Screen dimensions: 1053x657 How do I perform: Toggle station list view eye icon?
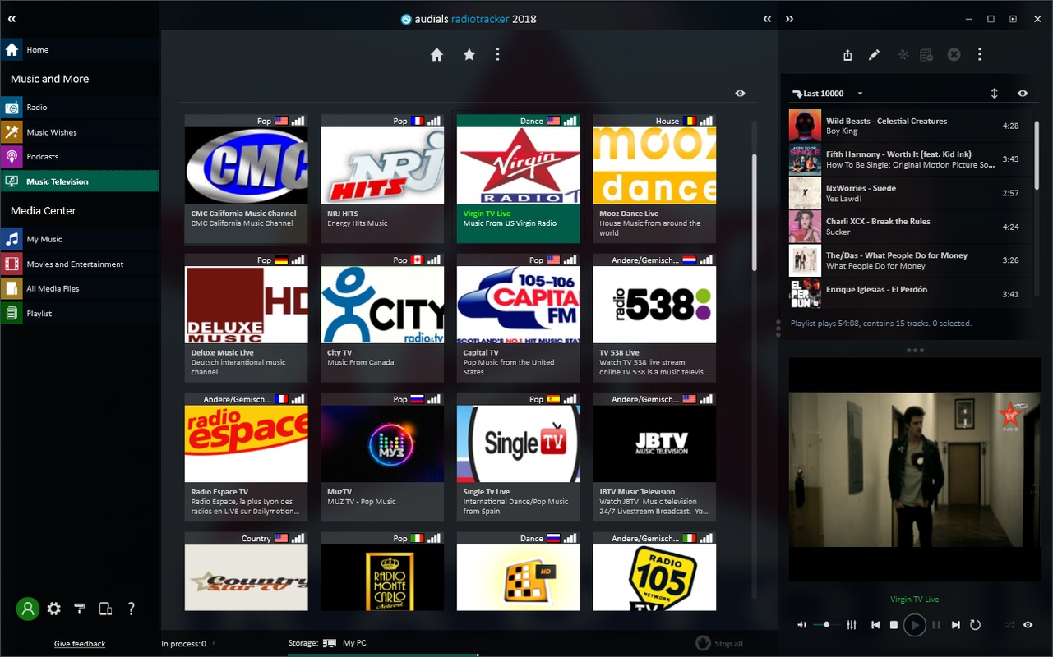click(x=740, y=94)
